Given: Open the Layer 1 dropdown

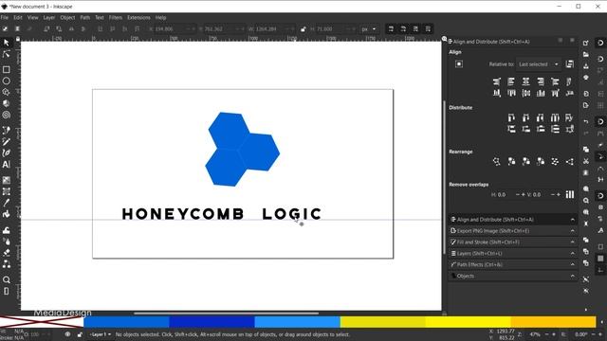Looking at the screenshot, I should point(101,334).
